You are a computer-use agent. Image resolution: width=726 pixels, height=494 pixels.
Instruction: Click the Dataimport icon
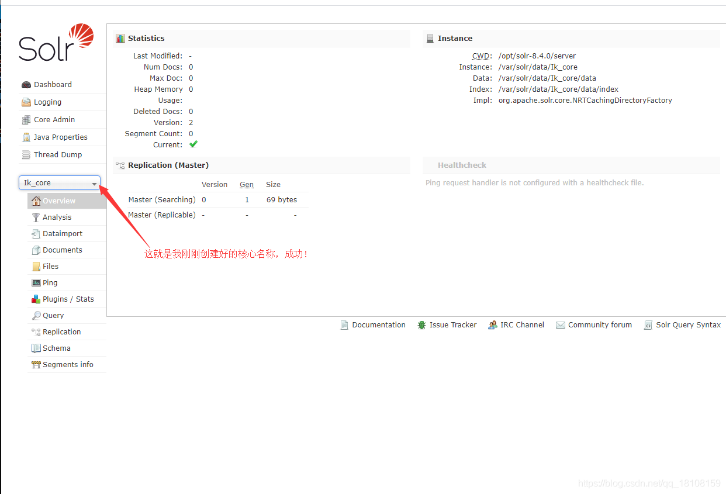pos(36,233)
